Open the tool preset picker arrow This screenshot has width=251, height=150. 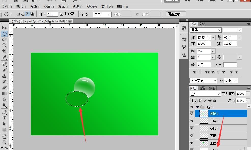tap(11, 14)
